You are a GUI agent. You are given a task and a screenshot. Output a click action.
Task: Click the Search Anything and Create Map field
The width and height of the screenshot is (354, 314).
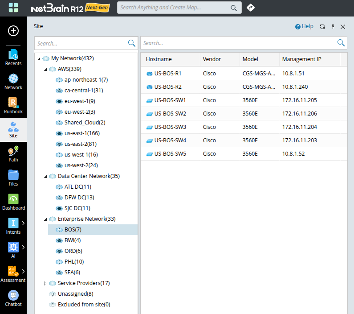point(174,8)
